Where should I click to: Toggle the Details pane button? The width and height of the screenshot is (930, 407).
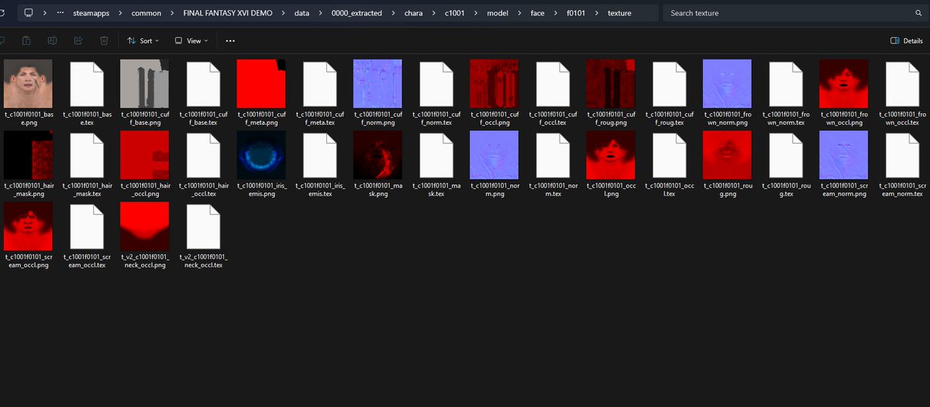907,40
